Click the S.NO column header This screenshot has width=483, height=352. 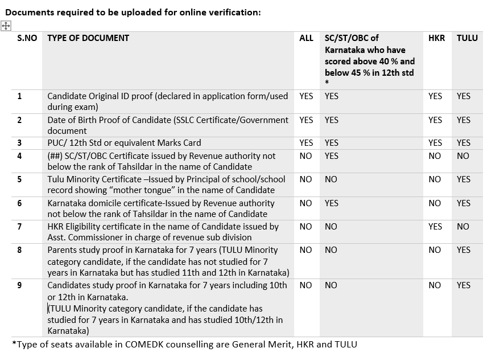[x=27, y=38]
